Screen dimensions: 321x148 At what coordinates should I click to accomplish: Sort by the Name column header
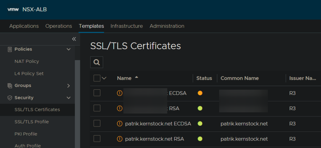click(124, 78)
